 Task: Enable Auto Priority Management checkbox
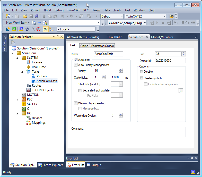(x=76, y=65)
